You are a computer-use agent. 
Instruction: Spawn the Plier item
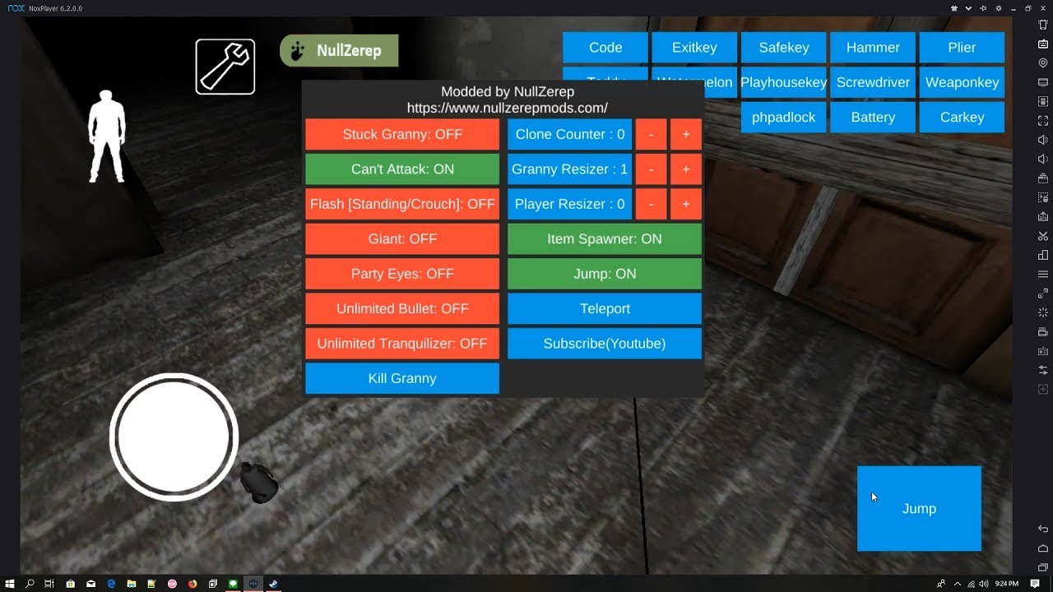point(962,48)
